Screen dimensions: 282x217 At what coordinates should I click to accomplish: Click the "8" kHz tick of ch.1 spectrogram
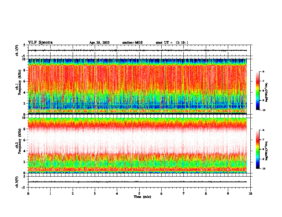(25, 70)
